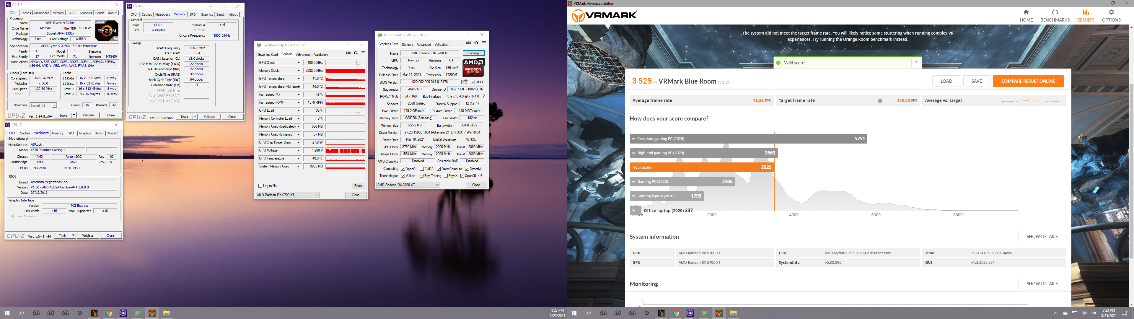
Task: Click refresh icon in GPU-Z Graphics Card window
Action: click(x=476, y=43)
